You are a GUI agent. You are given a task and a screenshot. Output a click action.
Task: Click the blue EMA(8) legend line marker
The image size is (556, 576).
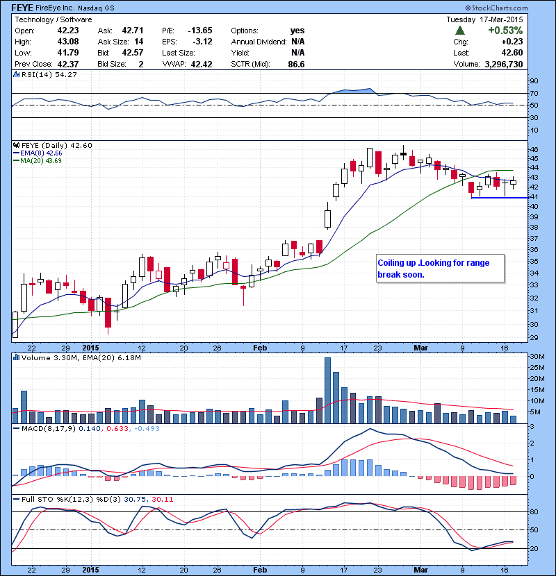pyautogui.click(x=16, y=153)
